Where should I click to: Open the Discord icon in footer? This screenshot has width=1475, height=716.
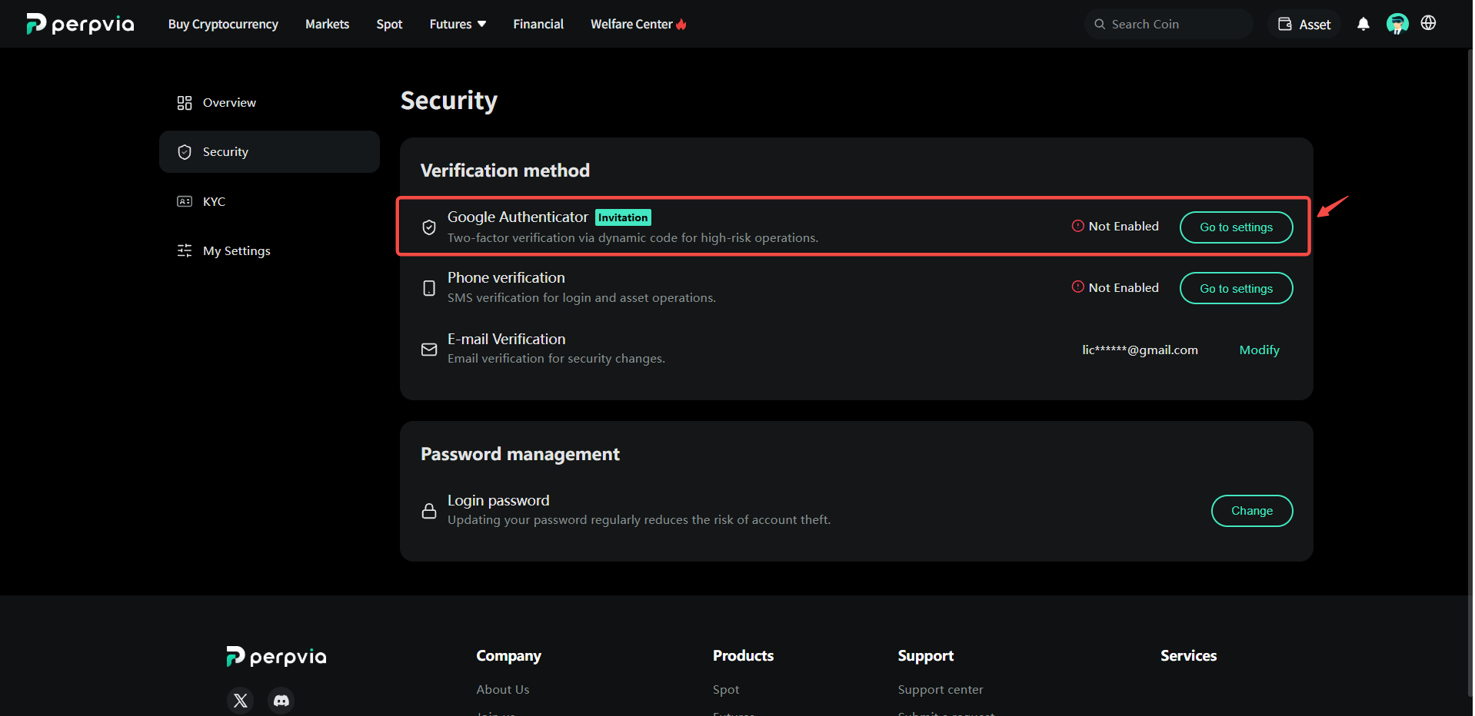point(281,701)
